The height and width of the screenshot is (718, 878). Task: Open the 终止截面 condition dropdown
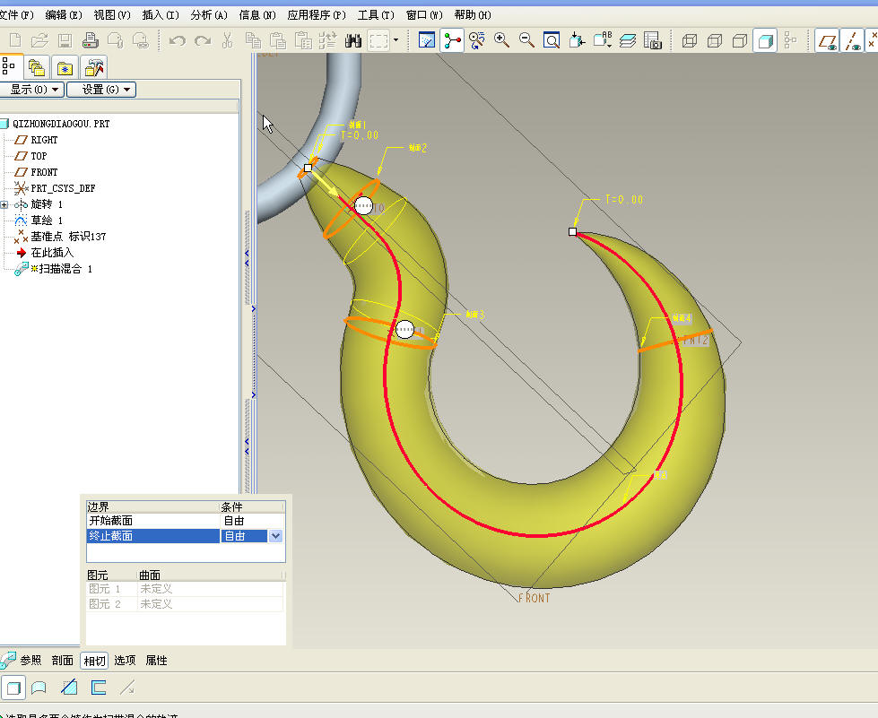point(275,536)
